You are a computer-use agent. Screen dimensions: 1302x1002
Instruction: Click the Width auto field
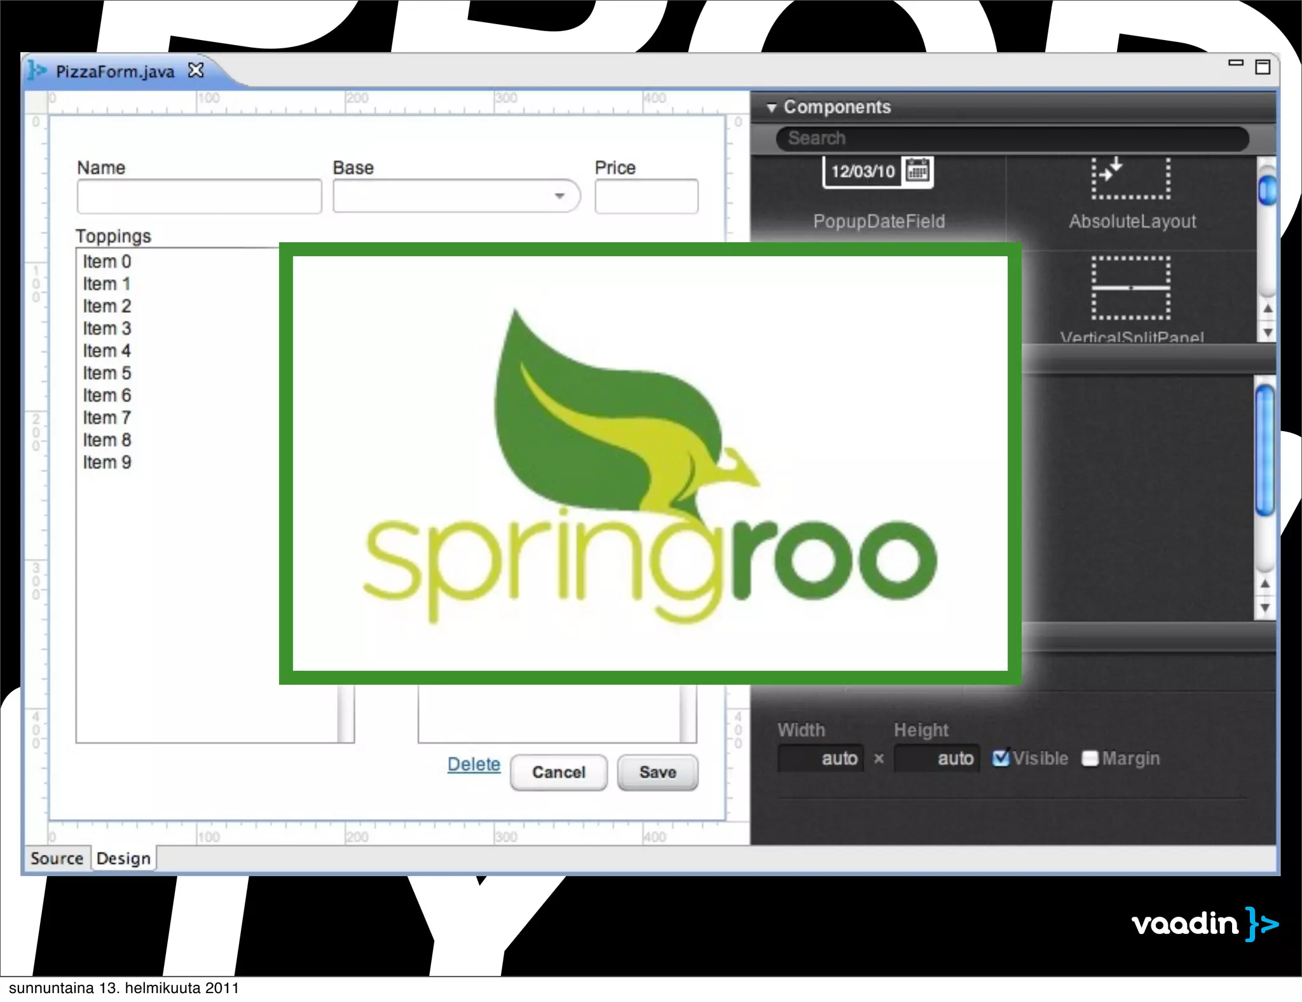click(x=821, y=758)
